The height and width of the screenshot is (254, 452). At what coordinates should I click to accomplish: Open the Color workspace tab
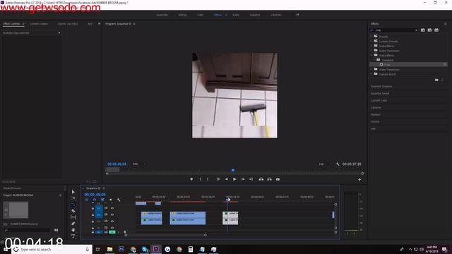pos(200,15)
